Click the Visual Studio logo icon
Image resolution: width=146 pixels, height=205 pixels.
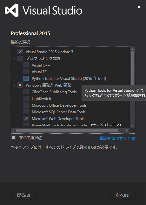click(x=12, y=10)
